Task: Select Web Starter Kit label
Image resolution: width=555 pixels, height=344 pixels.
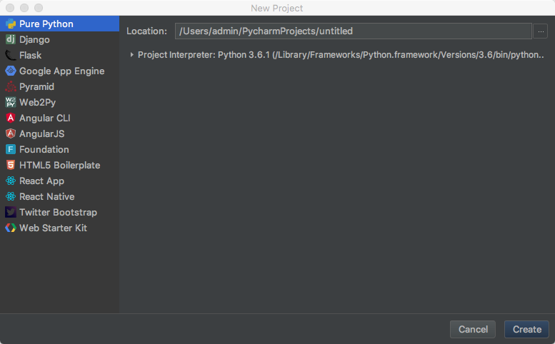Action: point(53,228)
